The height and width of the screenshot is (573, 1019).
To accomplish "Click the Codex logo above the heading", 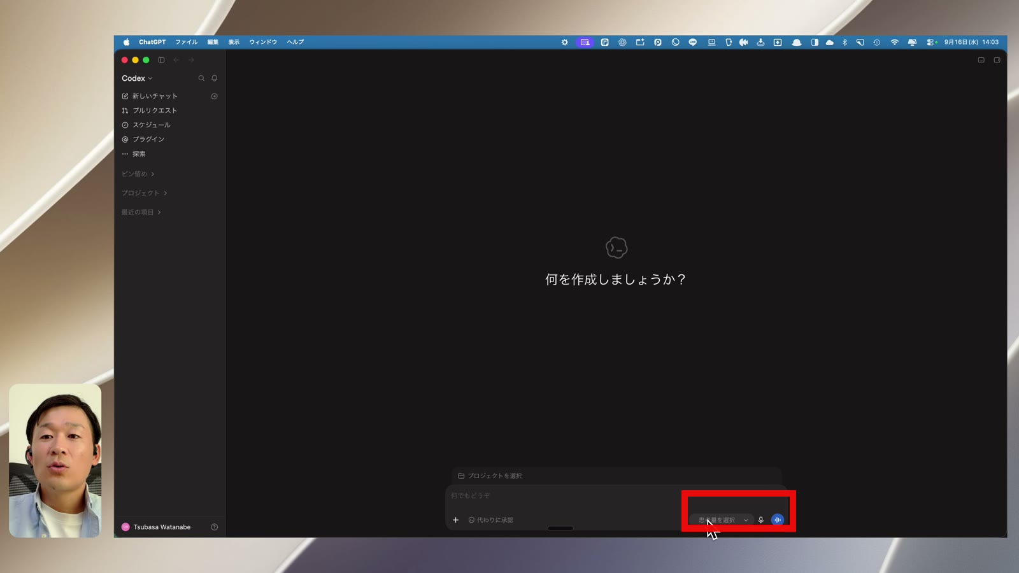I will 616,248.
